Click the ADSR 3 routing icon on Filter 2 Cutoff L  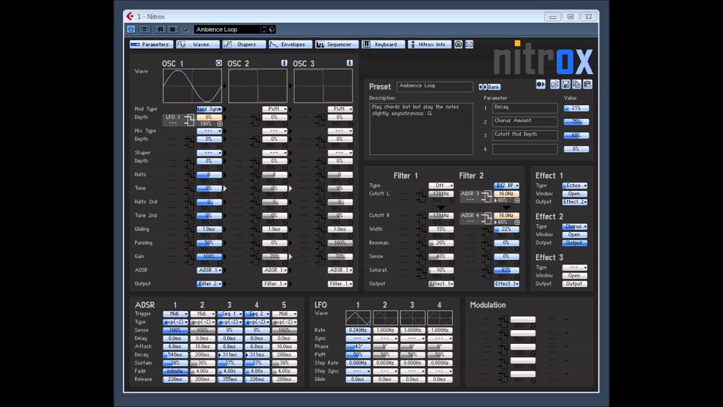pos(486,196)
